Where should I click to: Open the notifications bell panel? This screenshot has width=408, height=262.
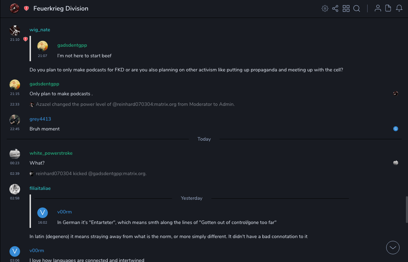pos(399,8)
